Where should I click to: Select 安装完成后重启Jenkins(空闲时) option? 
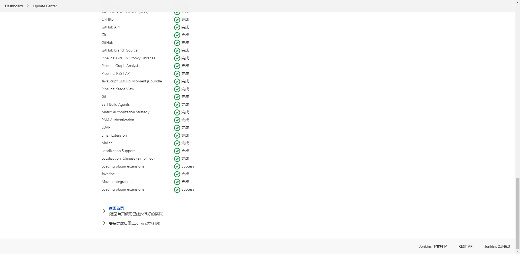[134, 223]
